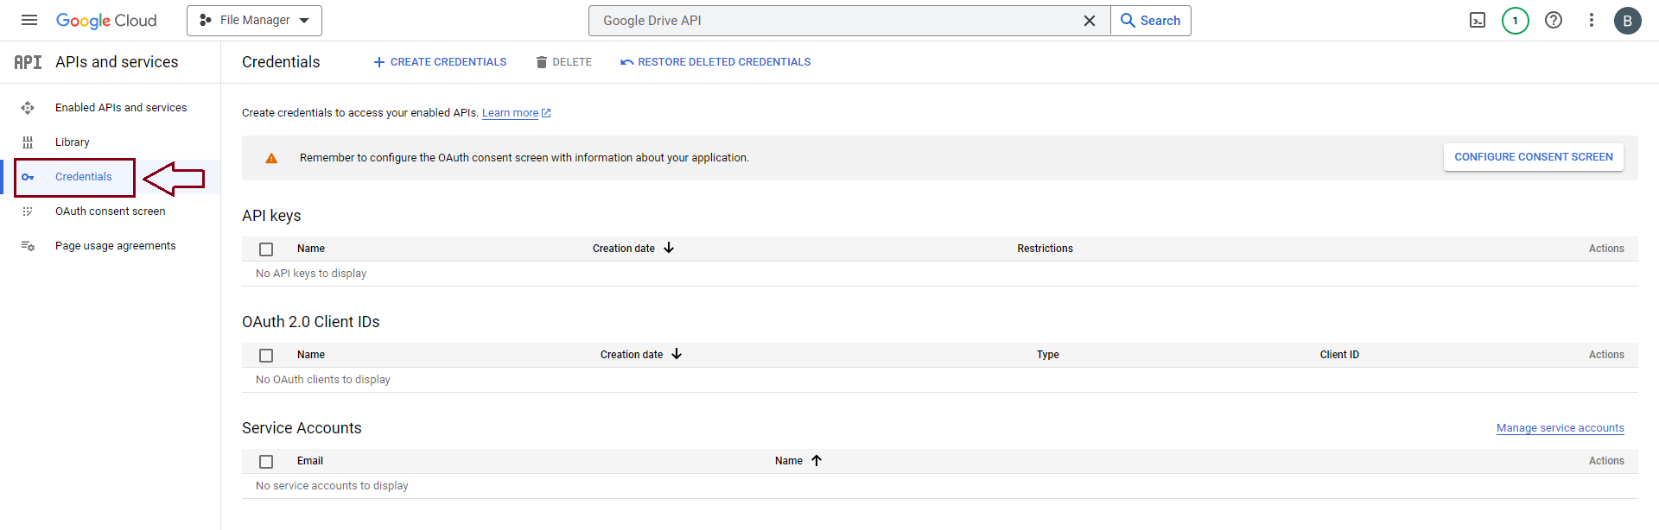This screenshot has height=530, width=1659.
Task: Click the OAuth clients Type column header
Action: coord(1048,355)
